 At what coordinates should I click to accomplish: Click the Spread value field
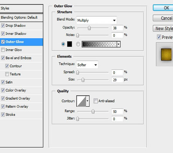coord(117,72)
